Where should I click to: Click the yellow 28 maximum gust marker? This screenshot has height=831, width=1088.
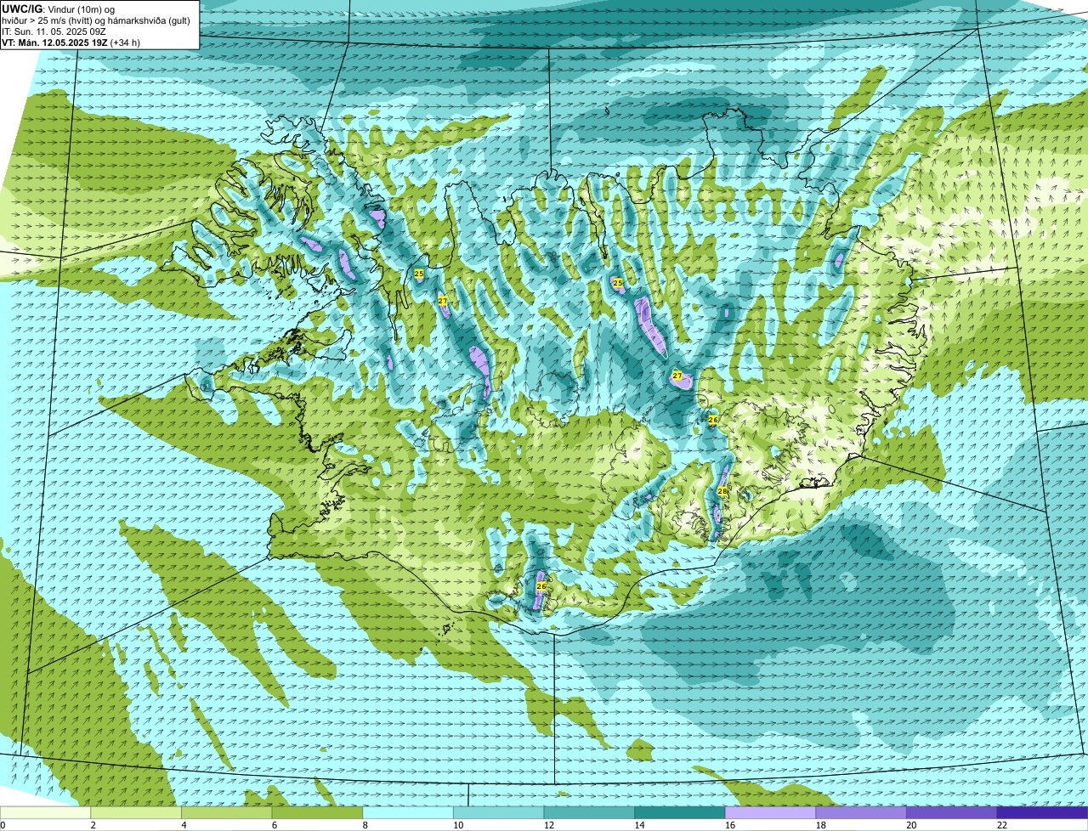tap(722, 491)
